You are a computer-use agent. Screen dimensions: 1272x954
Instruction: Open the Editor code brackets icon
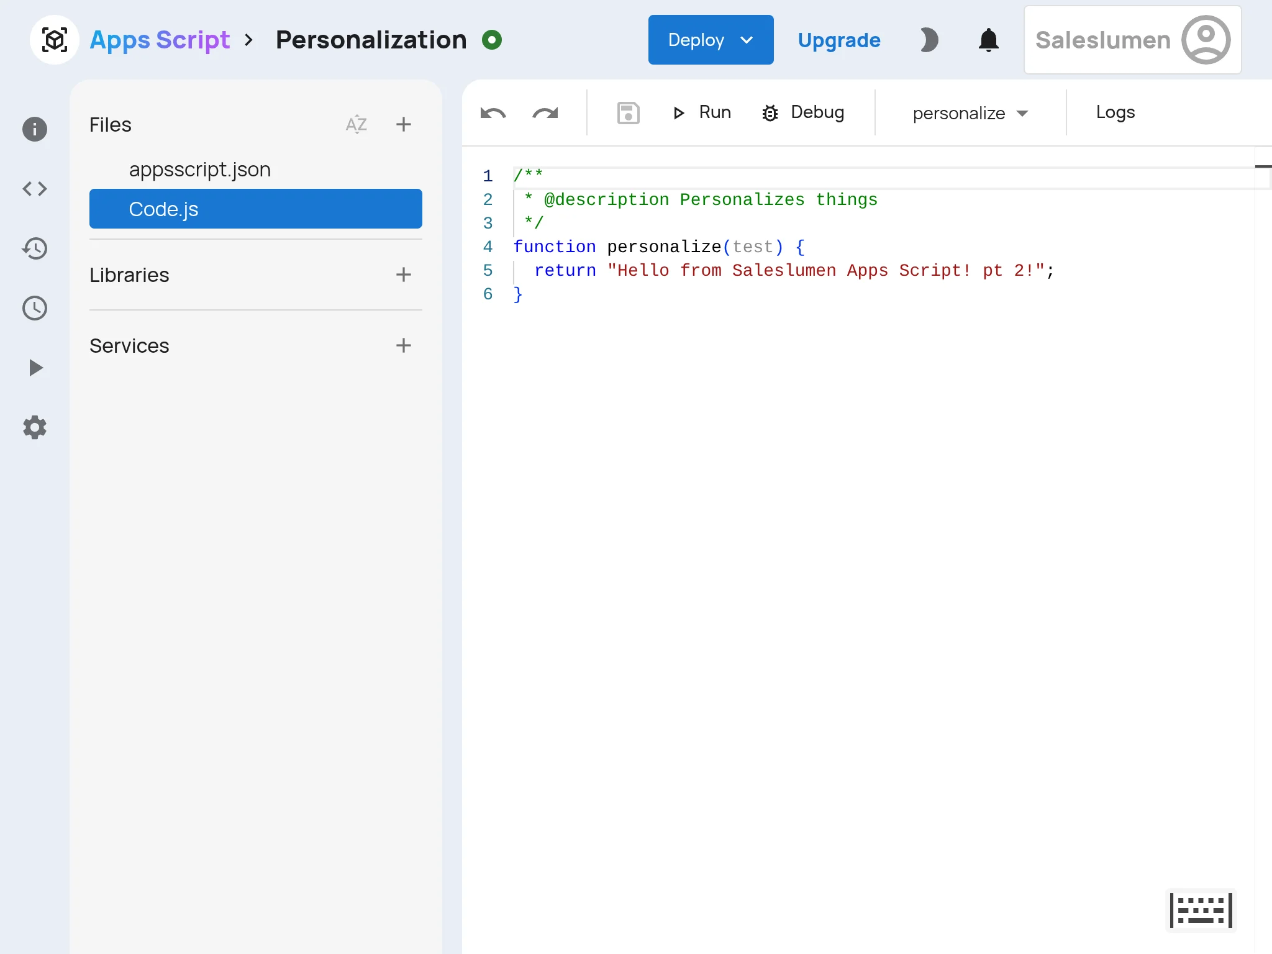[35, 189]
